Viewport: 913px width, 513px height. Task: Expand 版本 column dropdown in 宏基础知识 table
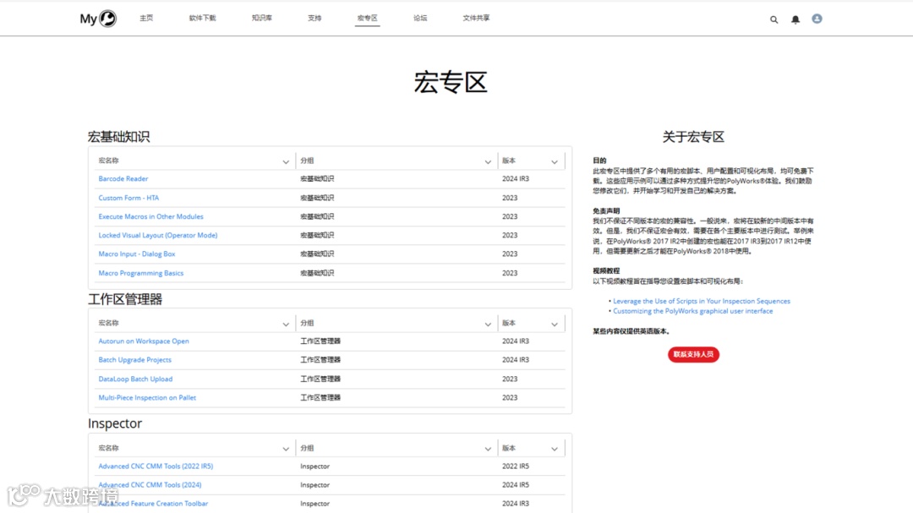pyautogui.click(x=555, y=162)
